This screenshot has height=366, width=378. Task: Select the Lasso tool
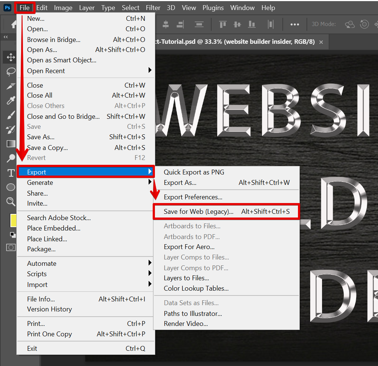coord(11,72)
